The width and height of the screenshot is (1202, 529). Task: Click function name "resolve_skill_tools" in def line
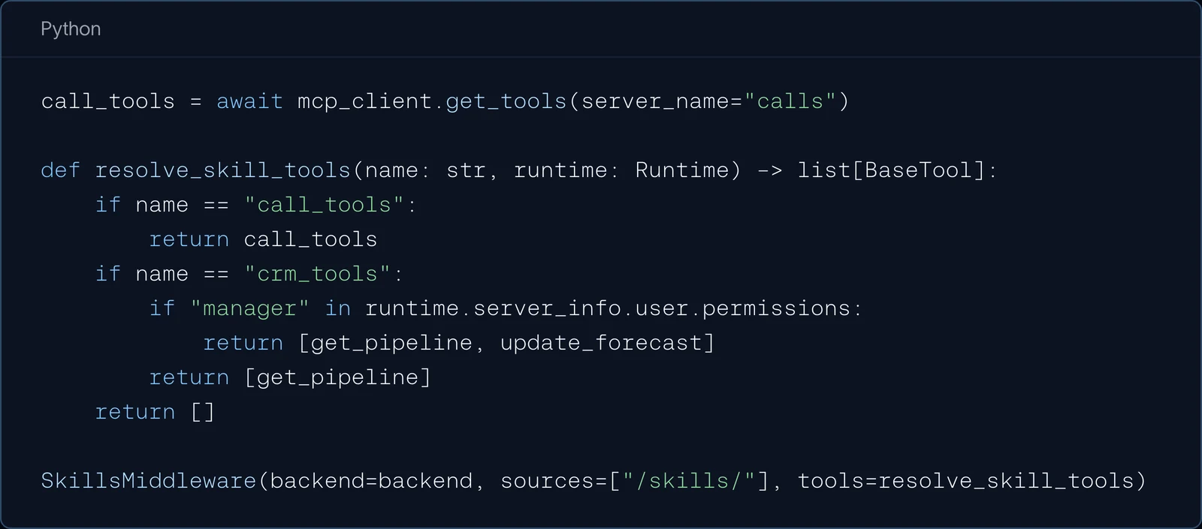coord(223,170)
